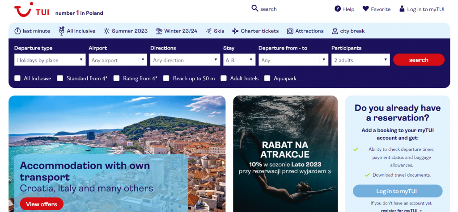Click the register for myTUI link
The image size is (458, 212).
click(x=401, y=210)
